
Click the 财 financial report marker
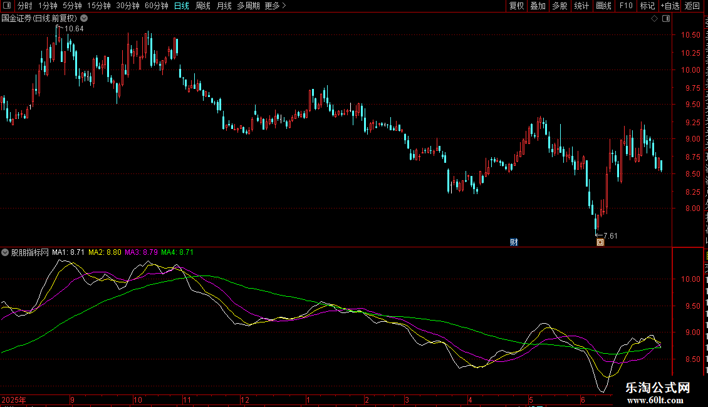click(514, 242)
